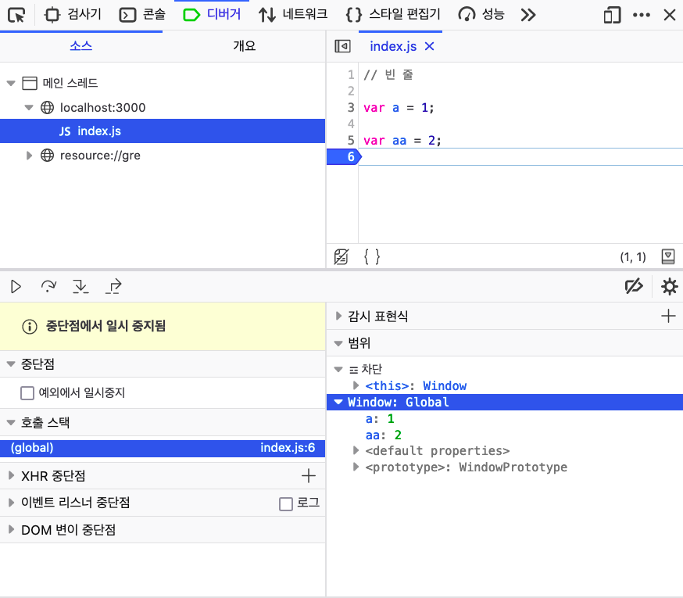The height and width of the screenshot is (598, 683).
Task: Open the 스타일 편집기 tab
Action: click(393, 15)
